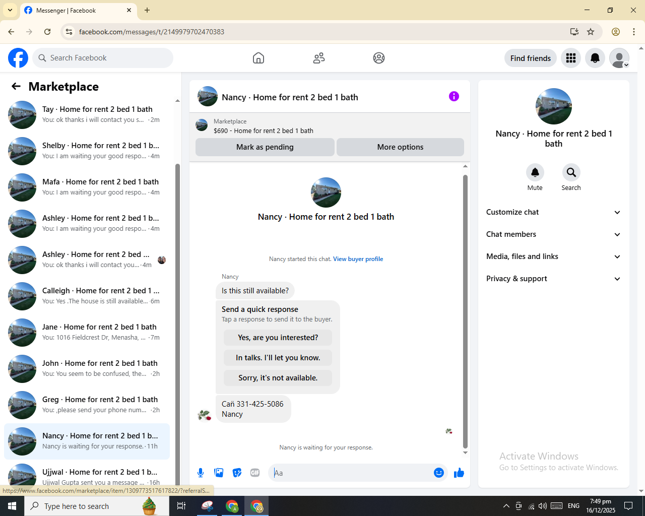This screenshot has width=645, height=516.
Task: Open a new browser tab
Action: tap(147, 10)
